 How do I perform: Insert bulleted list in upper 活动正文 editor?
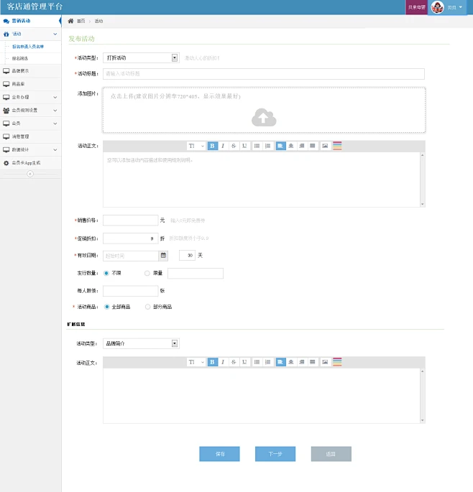tap(257, 146)
